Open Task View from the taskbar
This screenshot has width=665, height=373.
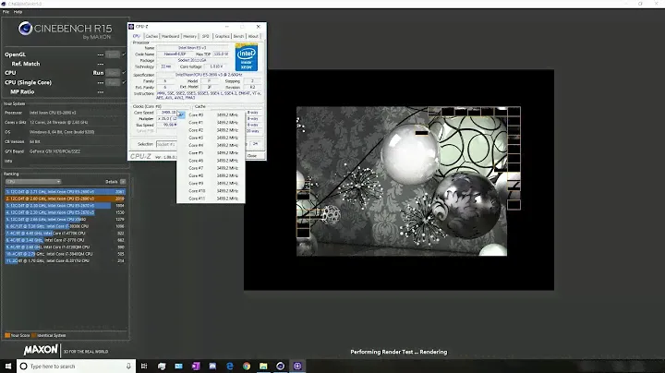[x=146, y=366]
